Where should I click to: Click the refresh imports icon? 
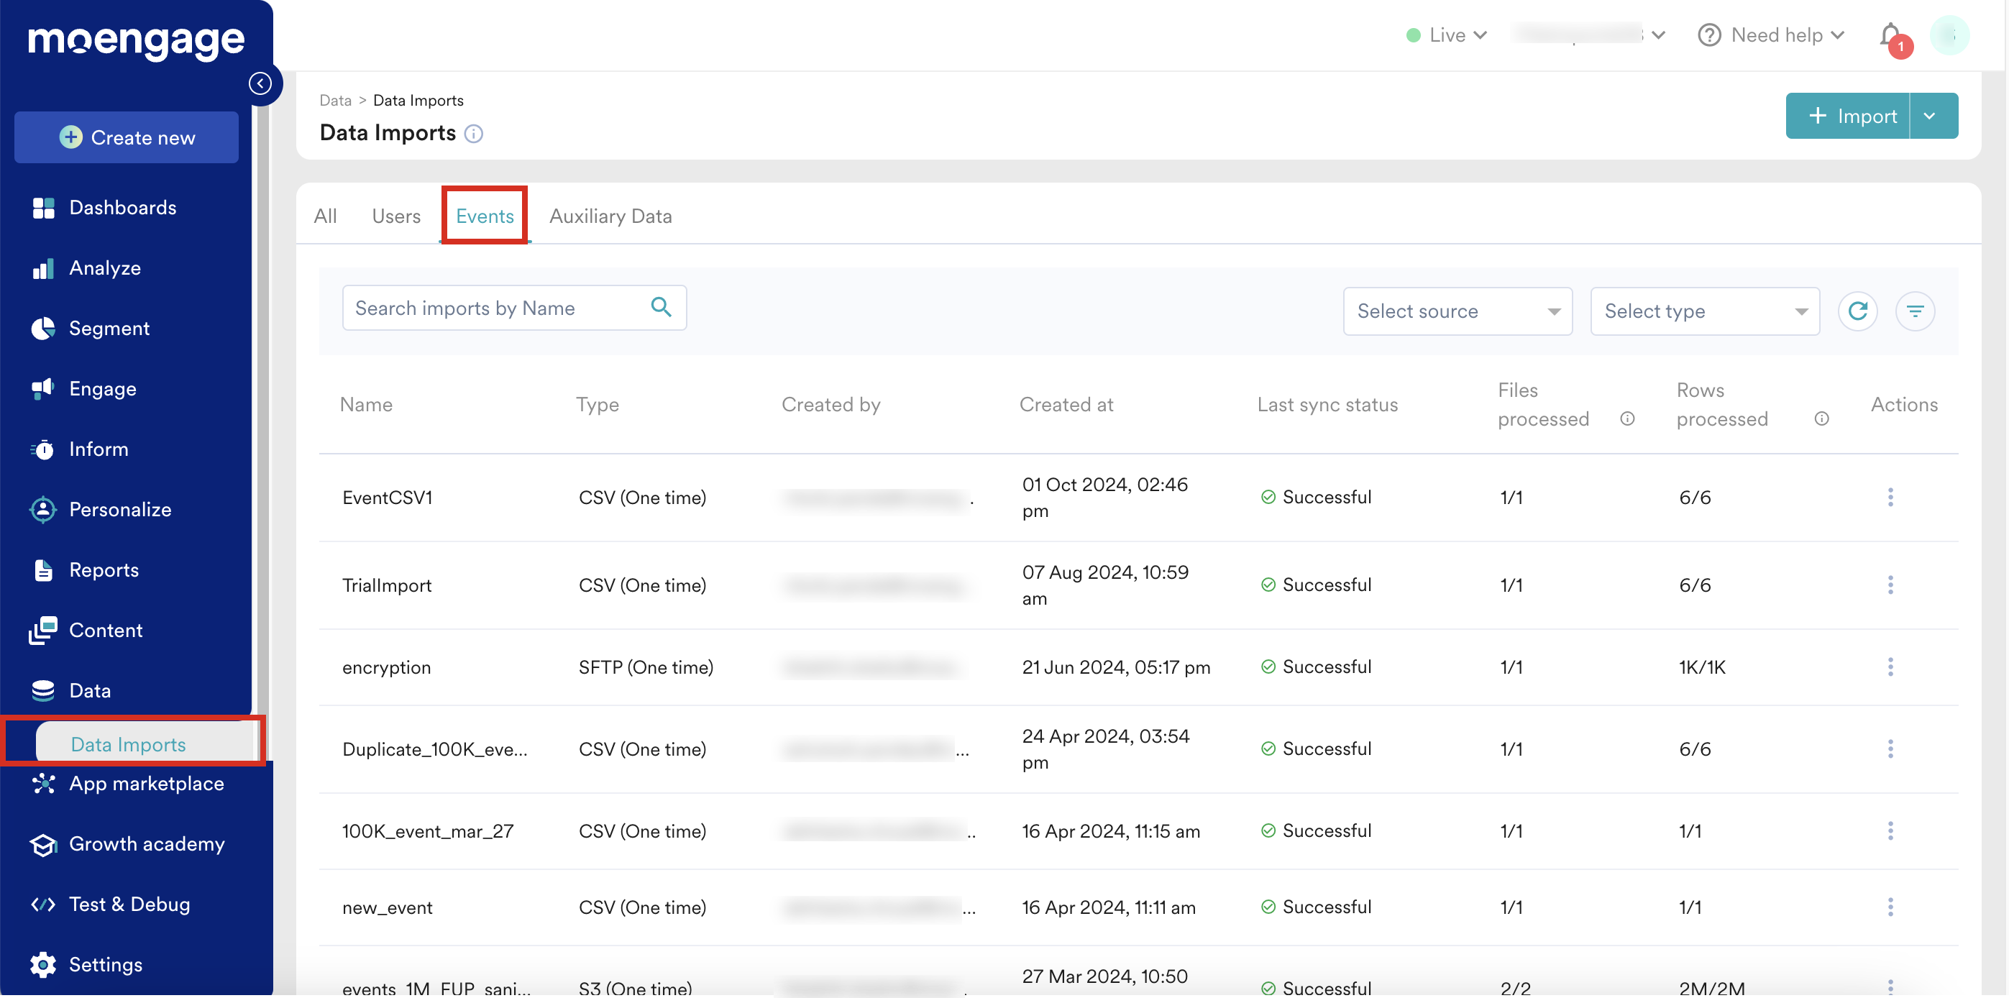[1857, 311]
